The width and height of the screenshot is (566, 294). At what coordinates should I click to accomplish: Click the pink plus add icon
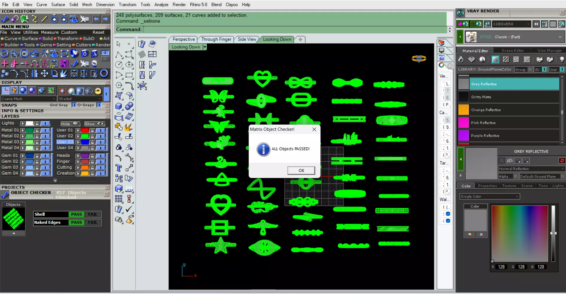tap(5, 63)
